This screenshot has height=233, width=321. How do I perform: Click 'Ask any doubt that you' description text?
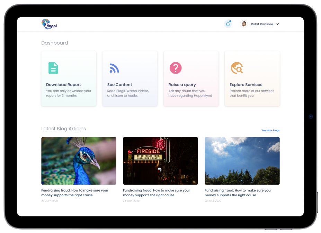pos(190,93)
